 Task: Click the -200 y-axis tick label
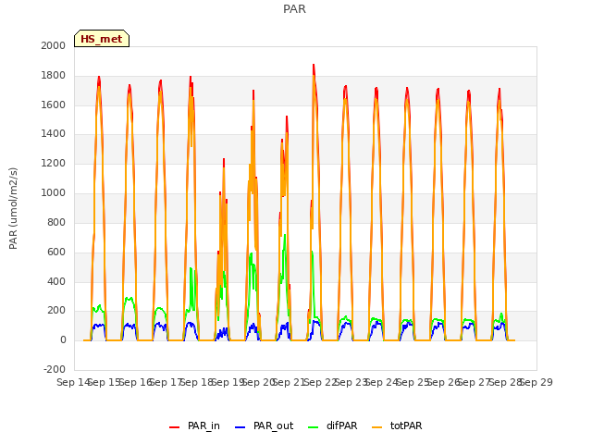tap(55, 369)
